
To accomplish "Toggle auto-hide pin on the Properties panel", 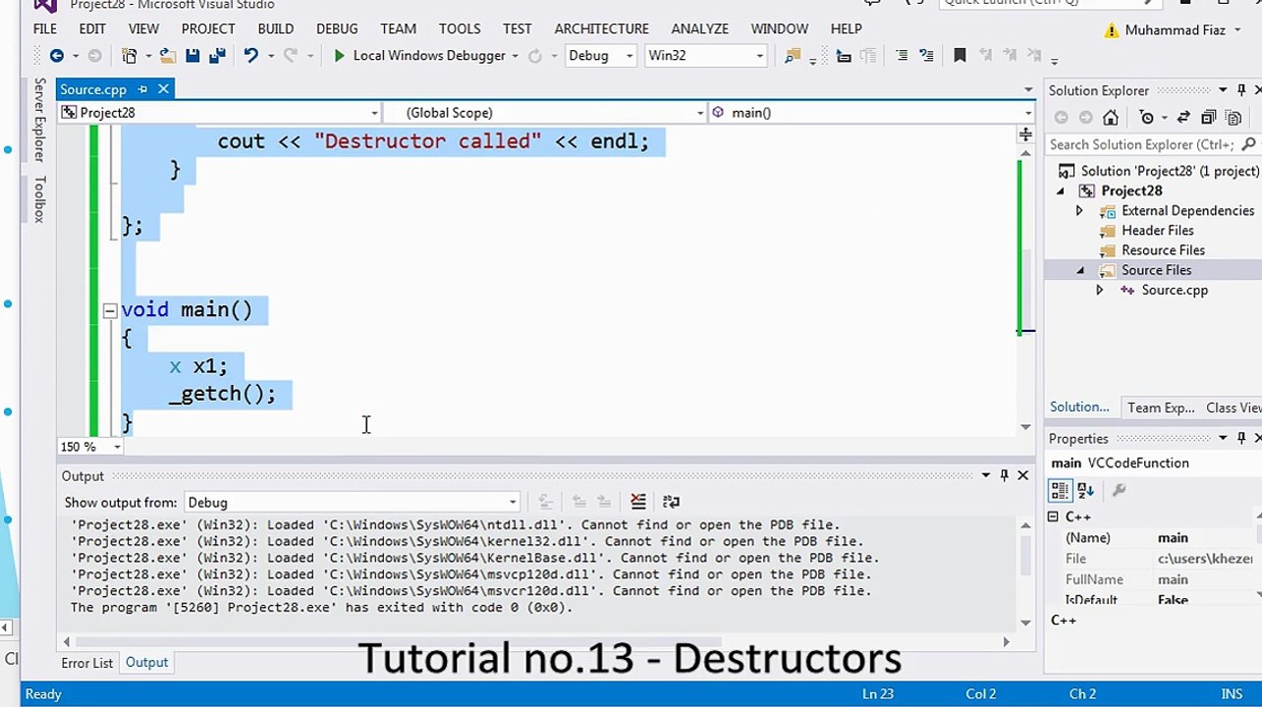I will pyautogui.click(x=1241, y=438).
